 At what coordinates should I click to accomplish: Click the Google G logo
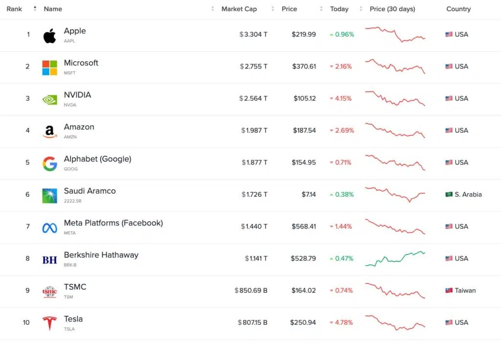tap(49, 164)
